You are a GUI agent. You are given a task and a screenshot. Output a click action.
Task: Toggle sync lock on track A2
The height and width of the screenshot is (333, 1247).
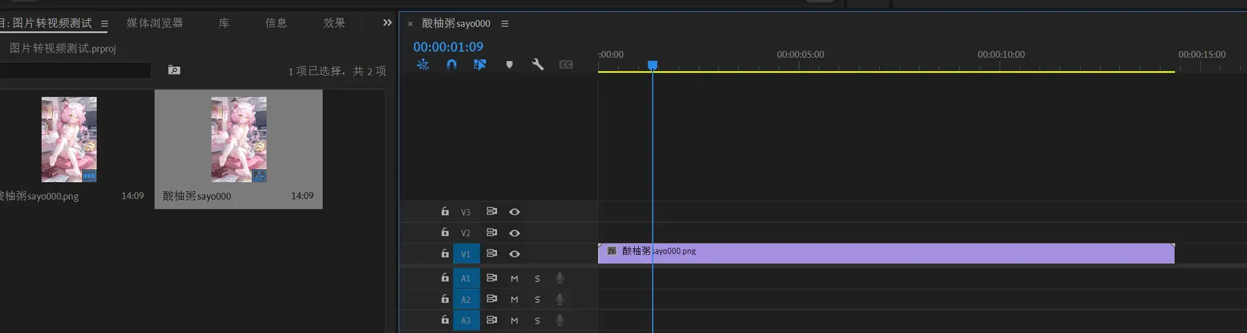492,299
